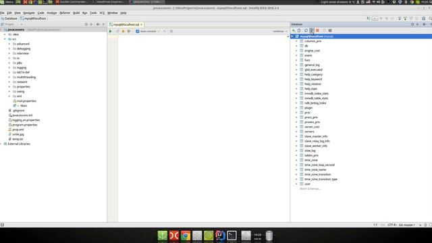432x243 pixels.
Task: Click the More Schemas link
Action: click(x=310, y=189)
